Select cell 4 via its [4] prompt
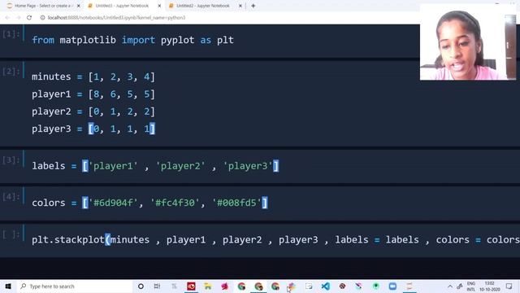The image size is (520, 293). tap(11, 197)
